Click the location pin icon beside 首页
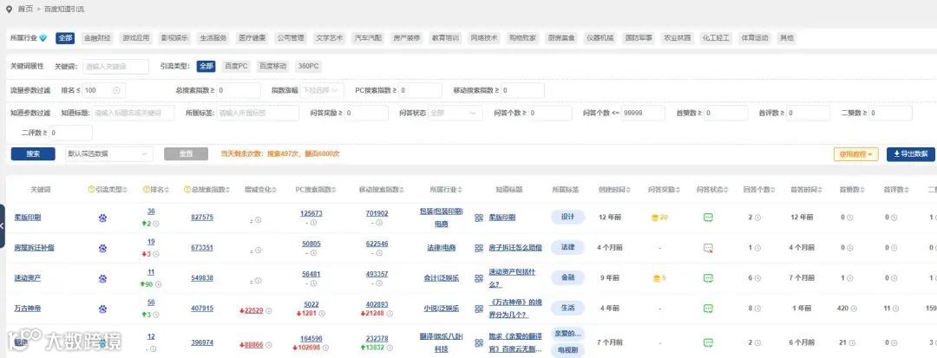Screen dimensions: 937x358 pyautogui.click(x=9, y=9)
